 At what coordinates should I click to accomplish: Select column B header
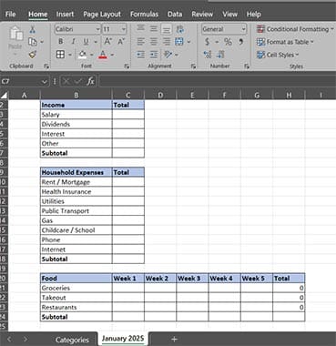[76, 96]
